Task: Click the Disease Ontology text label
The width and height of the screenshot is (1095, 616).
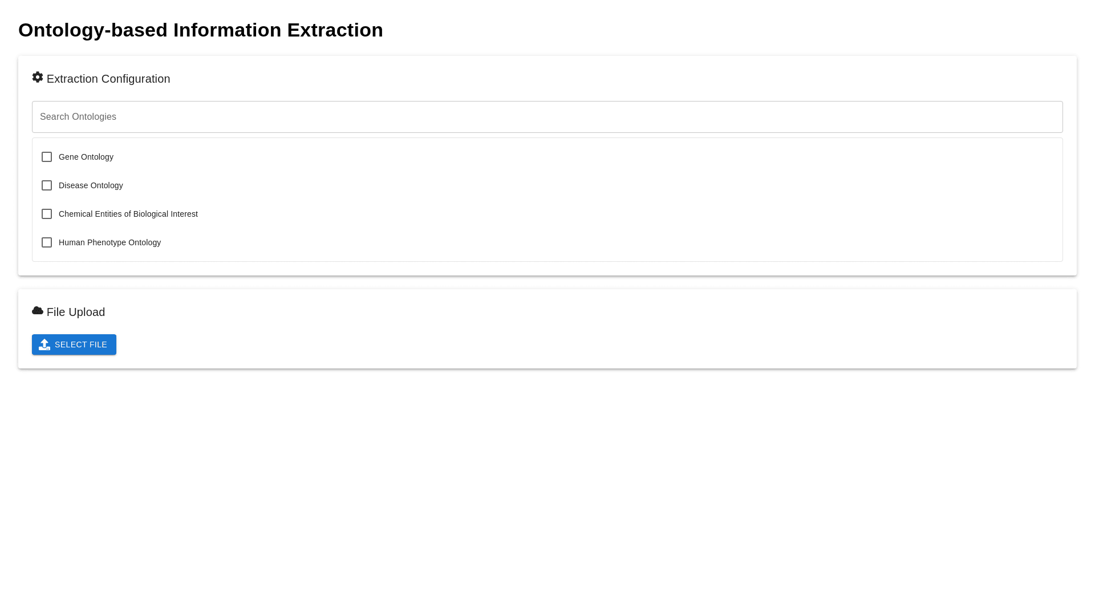Action: (91, 185)
